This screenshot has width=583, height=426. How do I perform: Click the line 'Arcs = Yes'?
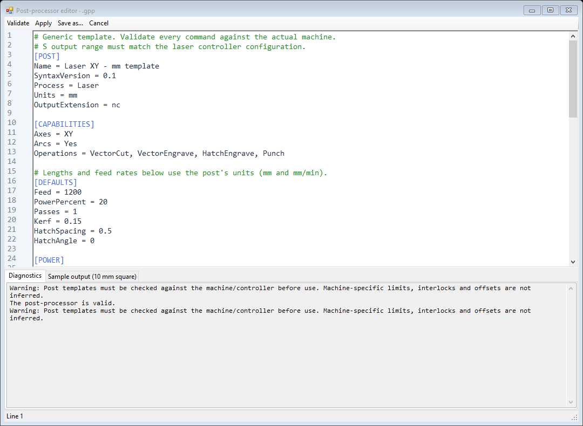tap(56, 143)
